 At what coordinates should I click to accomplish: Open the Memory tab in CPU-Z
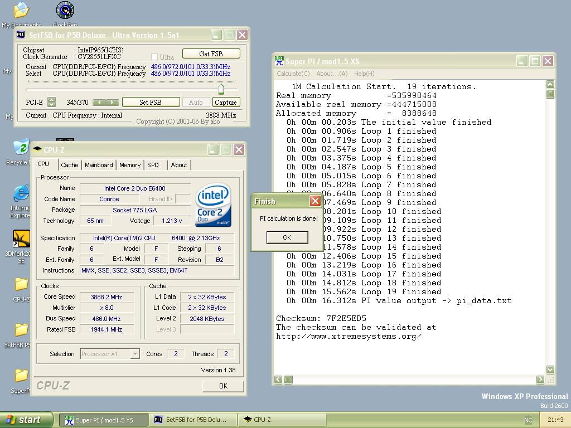click(130, 165)
